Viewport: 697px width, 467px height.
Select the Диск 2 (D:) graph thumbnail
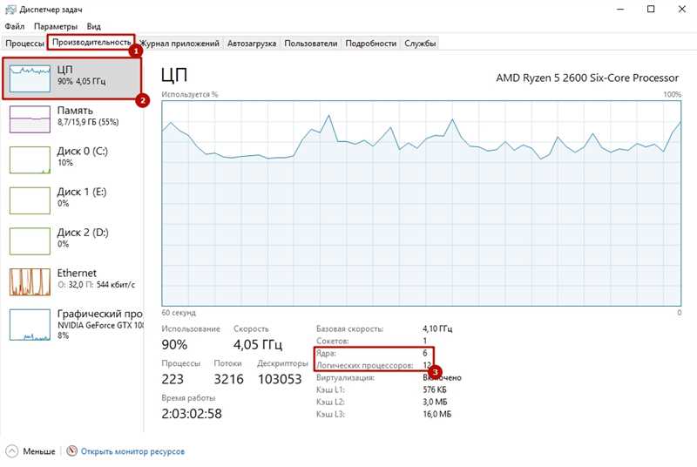tap(30, 241)
